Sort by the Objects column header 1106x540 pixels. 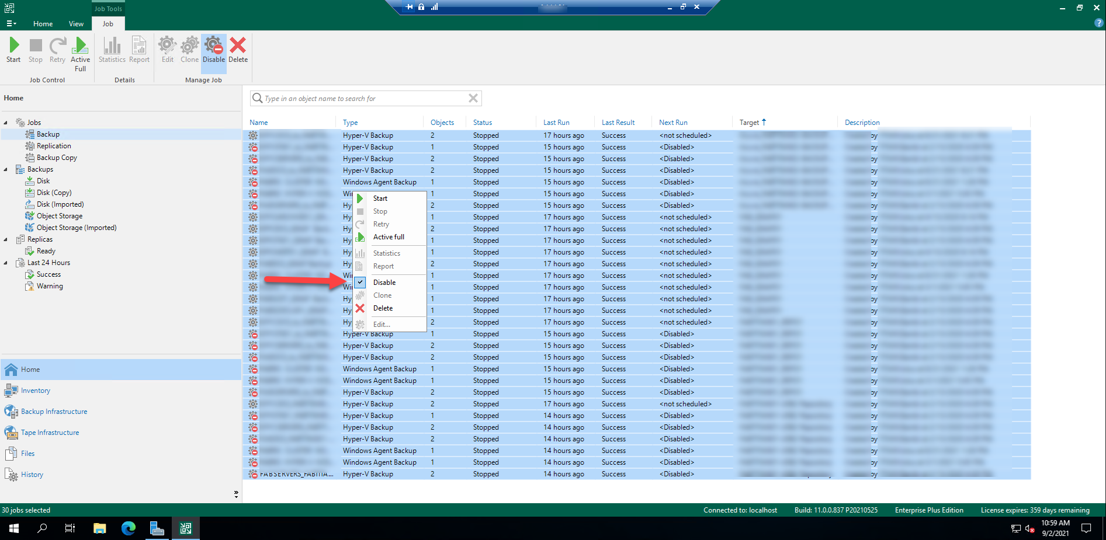(x=442, y=123)
